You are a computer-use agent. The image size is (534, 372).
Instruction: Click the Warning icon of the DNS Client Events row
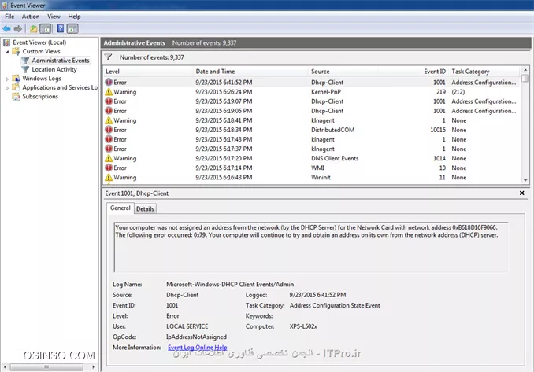[x=109, y=158]
